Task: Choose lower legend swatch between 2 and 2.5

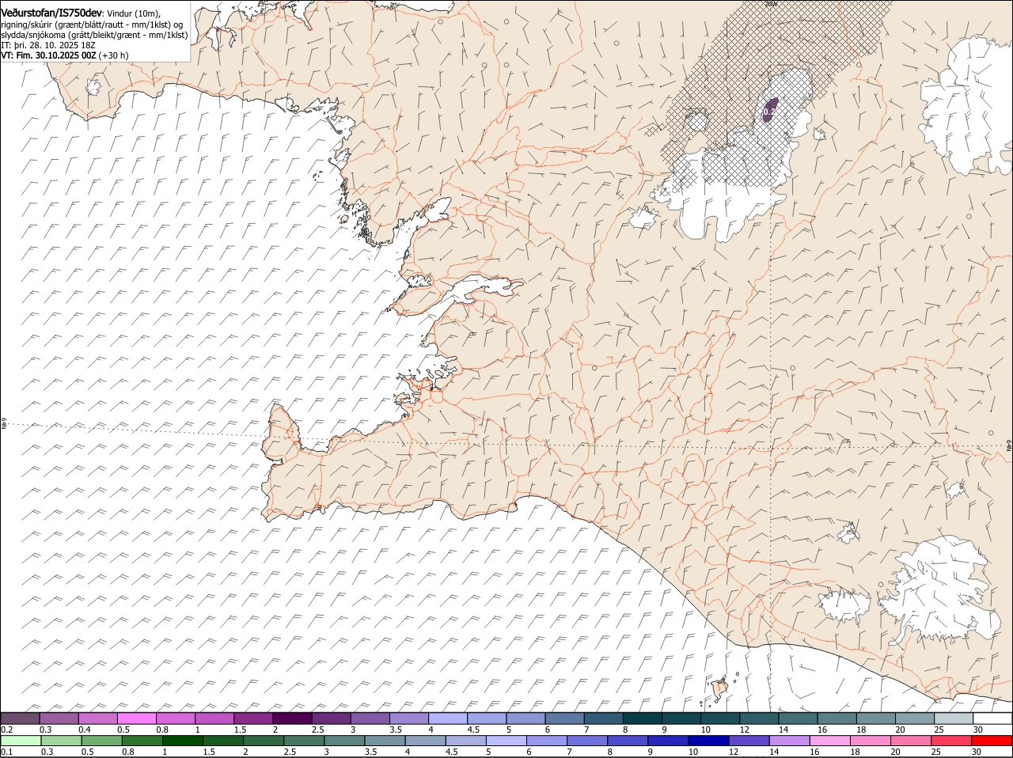Action: click(x=263, y=741)
